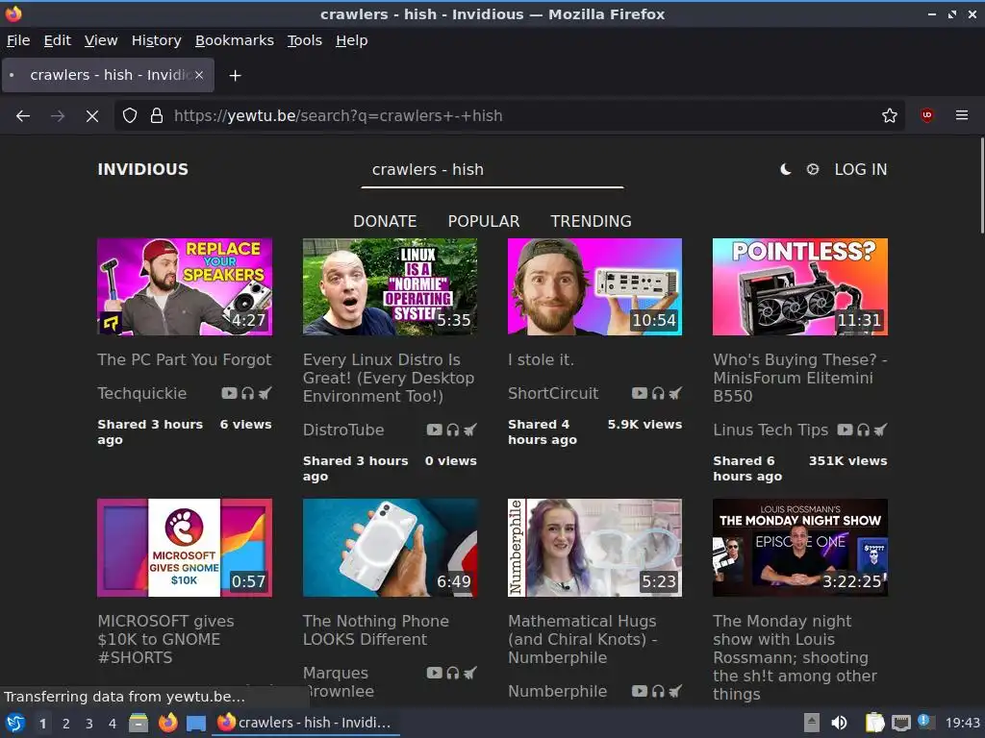Open The PC Part You Forgot thumbnail

[185, 286]
